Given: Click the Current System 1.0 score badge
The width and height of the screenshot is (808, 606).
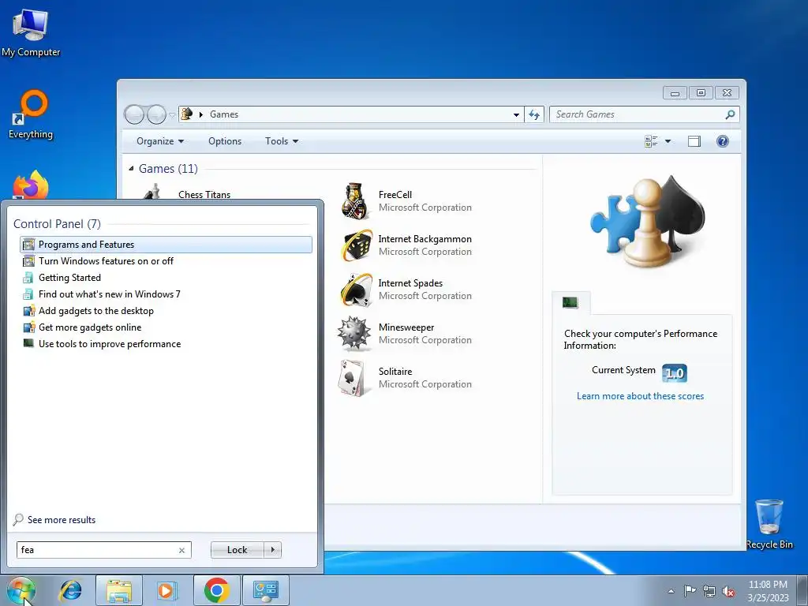Looking at the screenshot, I should coord(674,372).
